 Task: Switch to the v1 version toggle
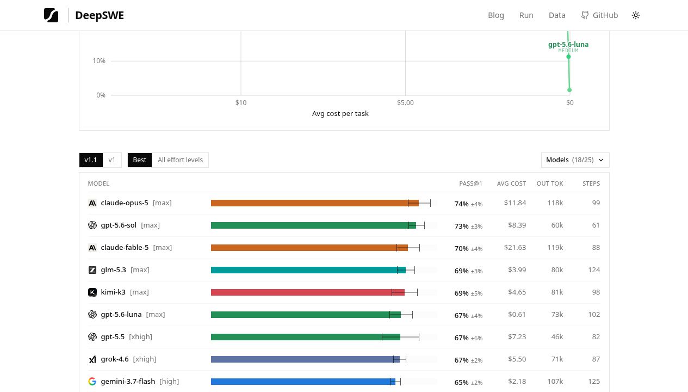click(x=112, y=160)
